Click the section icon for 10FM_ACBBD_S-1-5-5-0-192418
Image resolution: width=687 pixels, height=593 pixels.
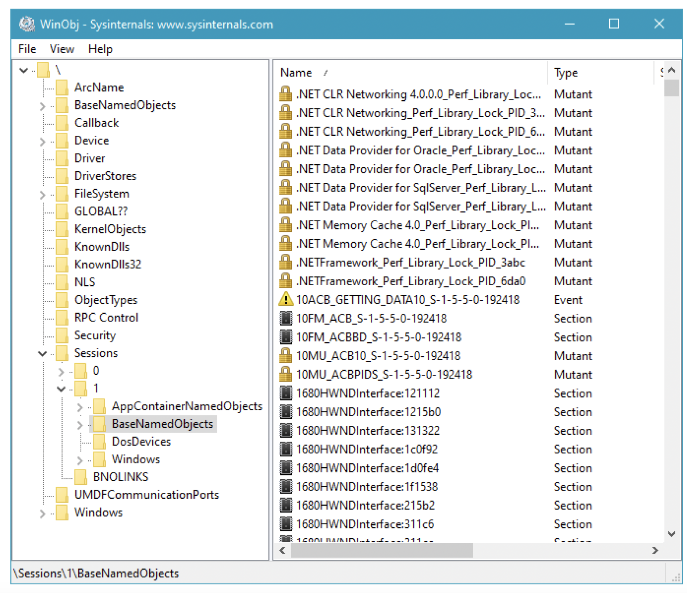(x=286, y=337)
